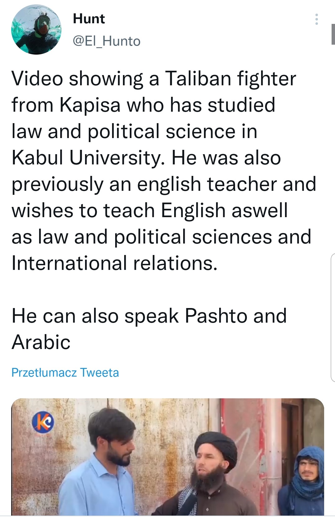
Task: Click the words "Kabul University" in tweet
Action: pyautogui.click(x=87, y=158)
